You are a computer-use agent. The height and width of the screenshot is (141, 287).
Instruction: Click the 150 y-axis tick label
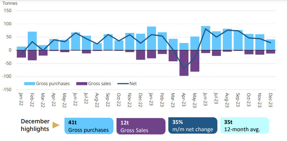click(x=8, y=10)
